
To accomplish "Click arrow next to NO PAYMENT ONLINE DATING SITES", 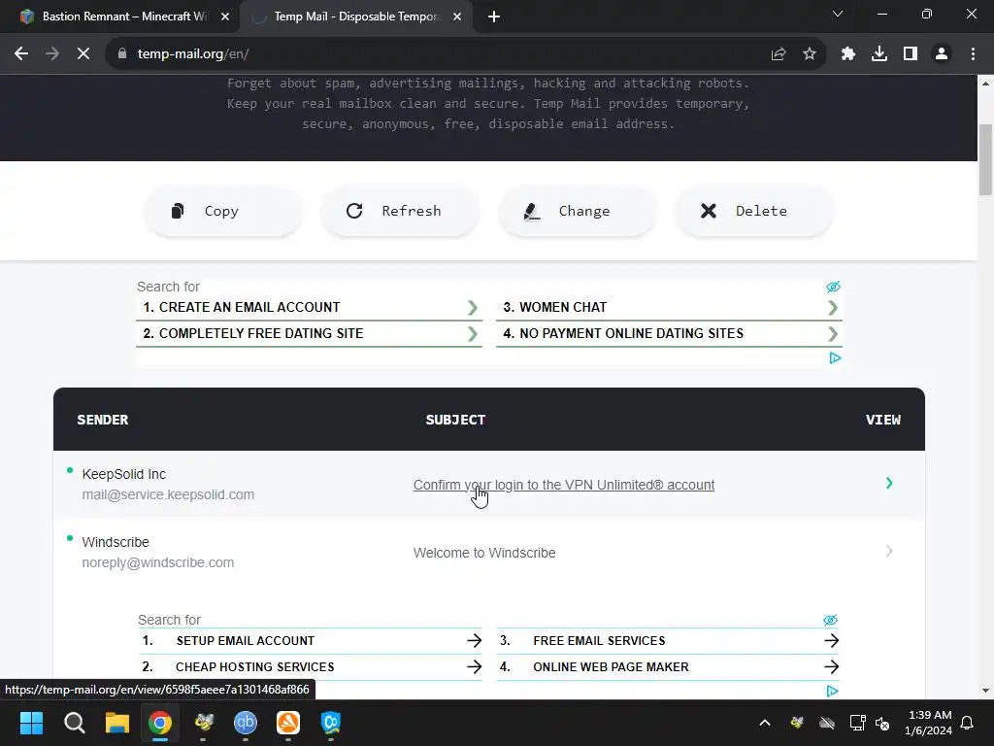I will point(833,334).
